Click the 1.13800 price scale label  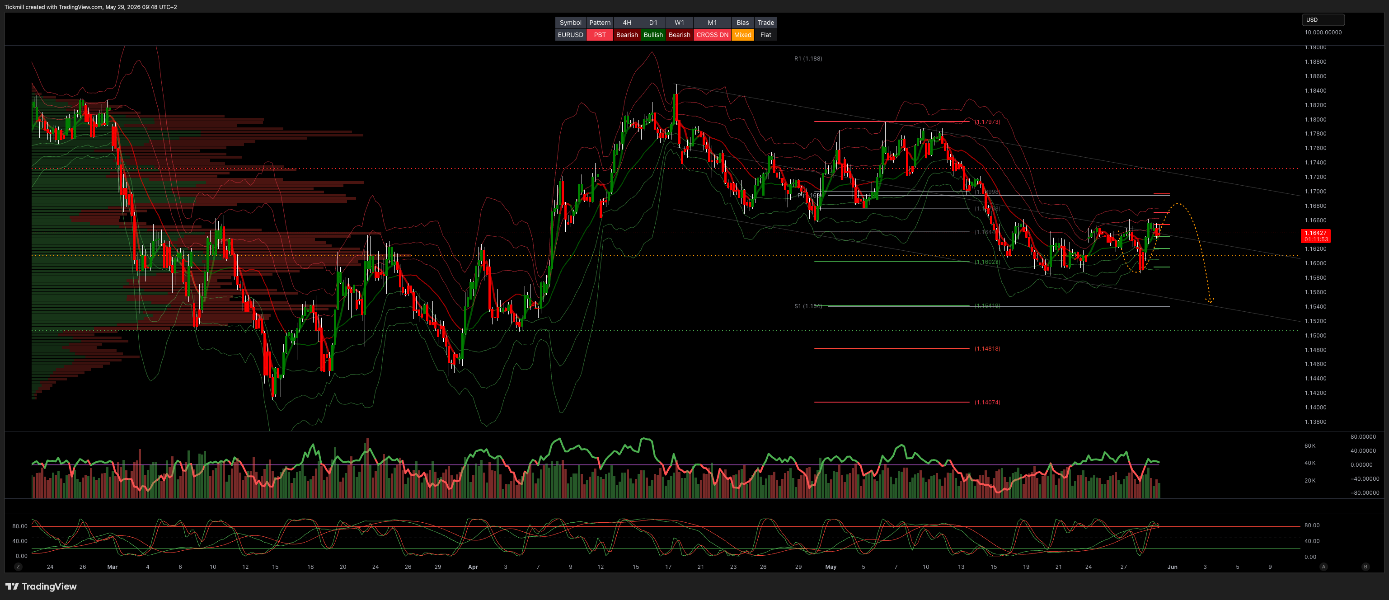[x=1315, y=422]
